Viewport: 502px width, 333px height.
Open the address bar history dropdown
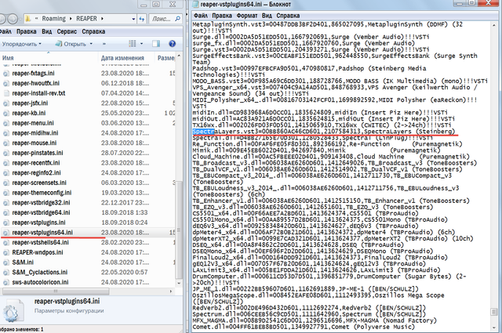[133, 19]
